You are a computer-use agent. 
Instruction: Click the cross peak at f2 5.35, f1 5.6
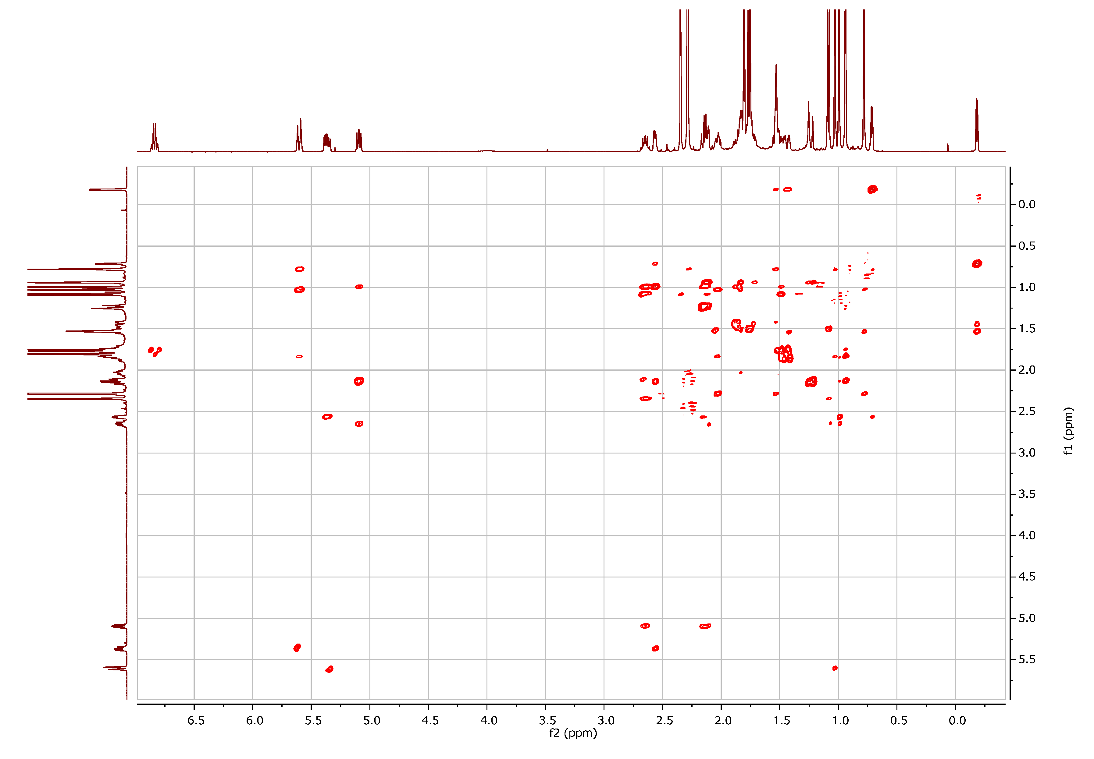click(329, 669)
